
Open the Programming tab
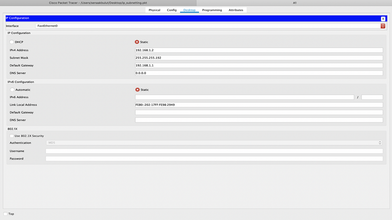point(212,10)
